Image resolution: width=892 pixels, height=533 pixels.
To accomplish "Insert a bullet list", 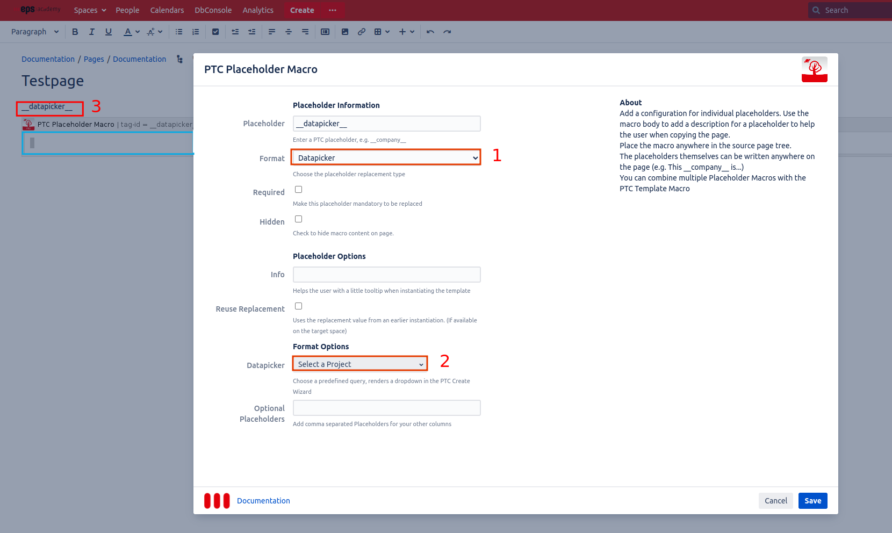I will pos(179,32).
